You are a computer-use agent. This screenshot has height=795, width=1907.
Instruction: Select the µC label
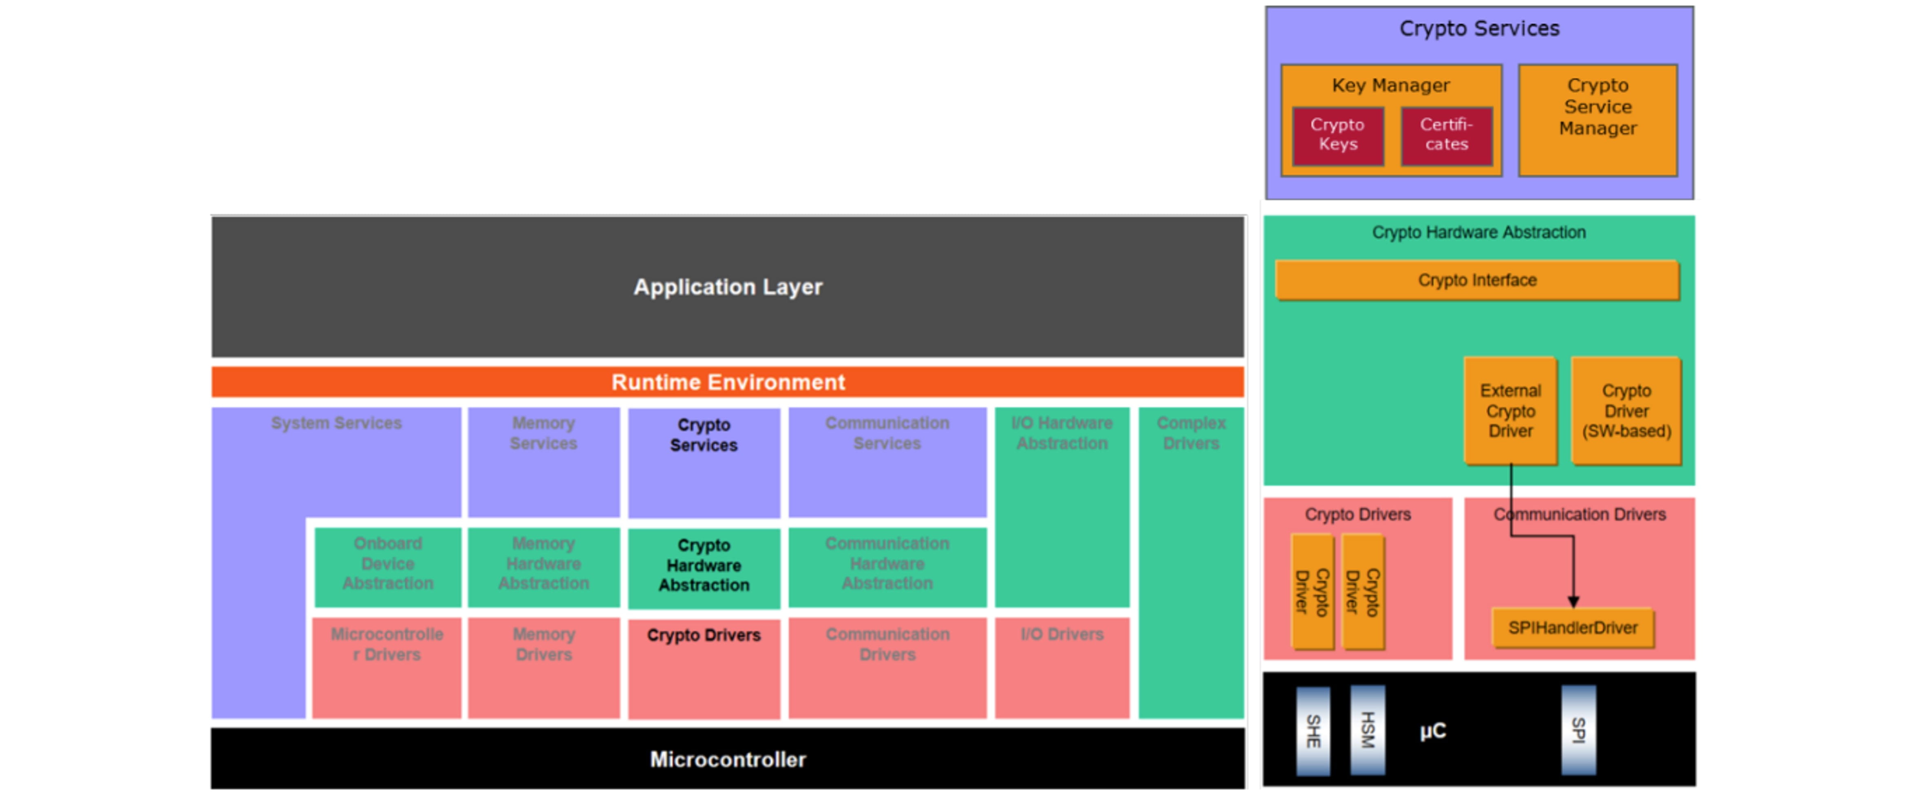point(1432,731)
